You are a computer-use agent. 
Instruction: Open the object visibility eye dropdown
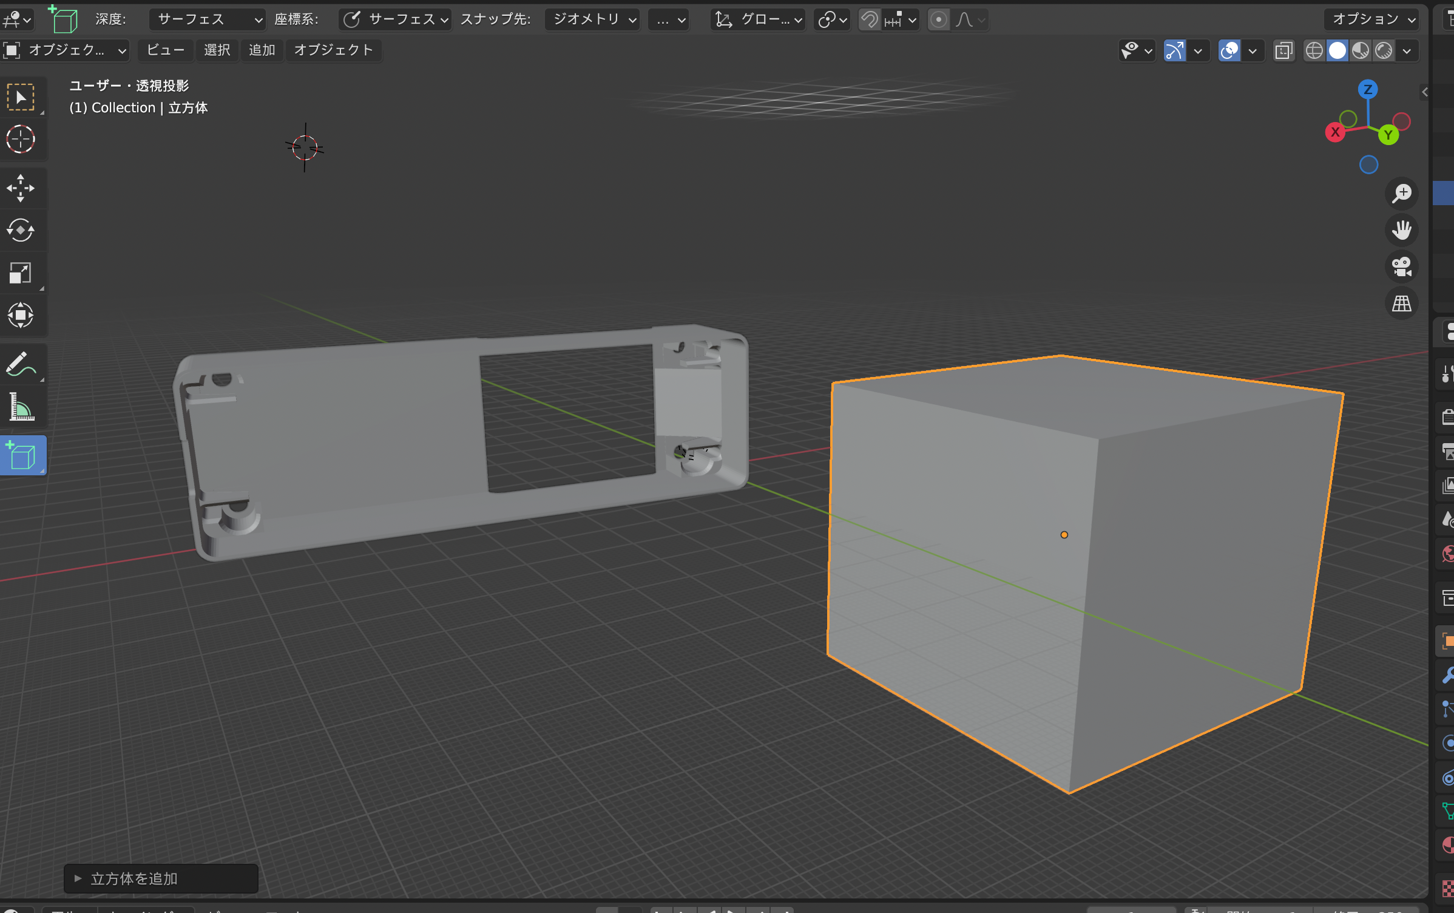(x=1137, y=50)
